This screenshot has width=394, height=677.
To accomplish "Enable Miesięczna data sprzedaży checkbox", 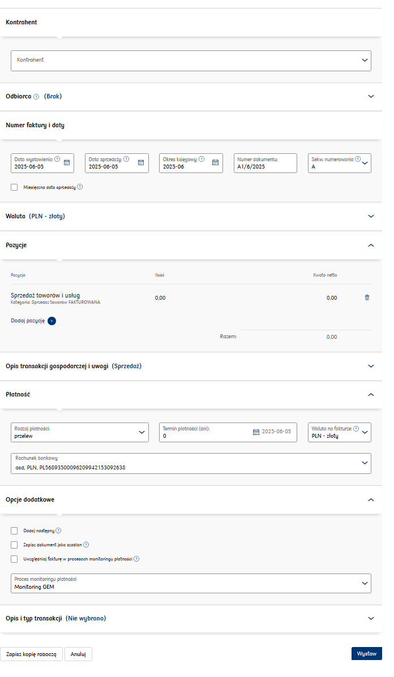I will tap(14, 187).
